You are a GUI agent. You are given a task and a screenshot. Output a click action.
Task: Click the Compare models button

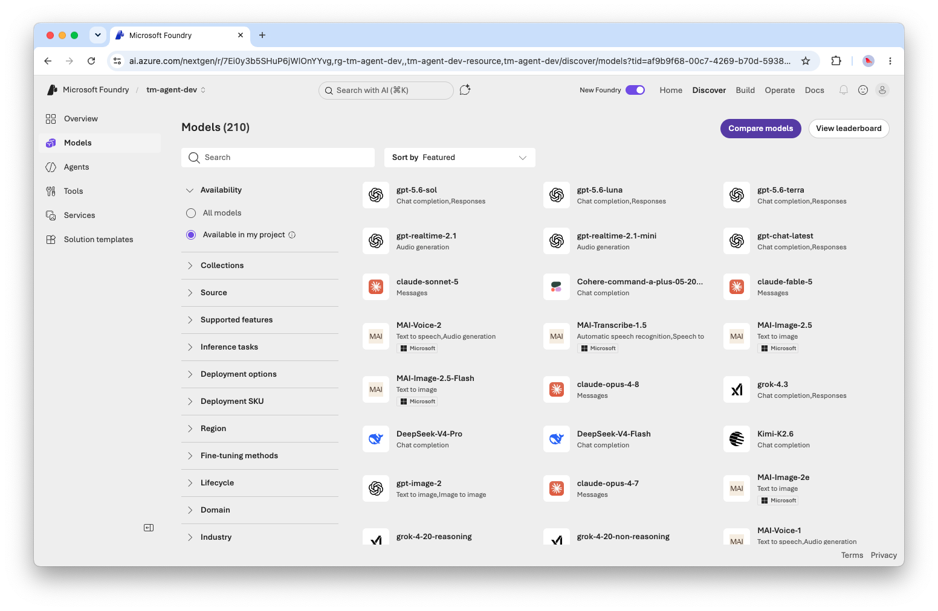coord(760,129)
